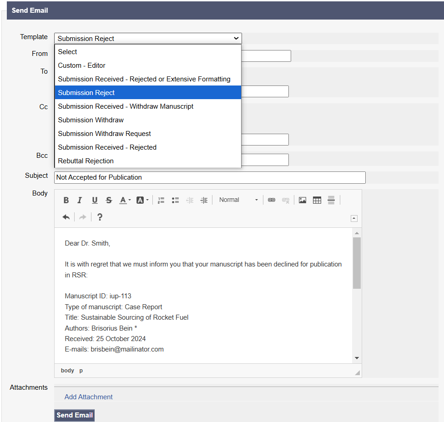This screenshot has width=444, height=422.
Task: Insert a horizontal line in editor
Action: (331, 200)
